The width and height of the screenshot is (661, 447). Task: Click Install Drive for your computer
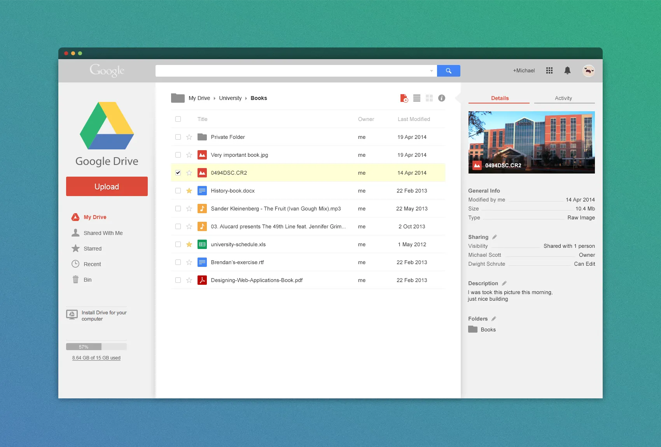coord(104,316)
